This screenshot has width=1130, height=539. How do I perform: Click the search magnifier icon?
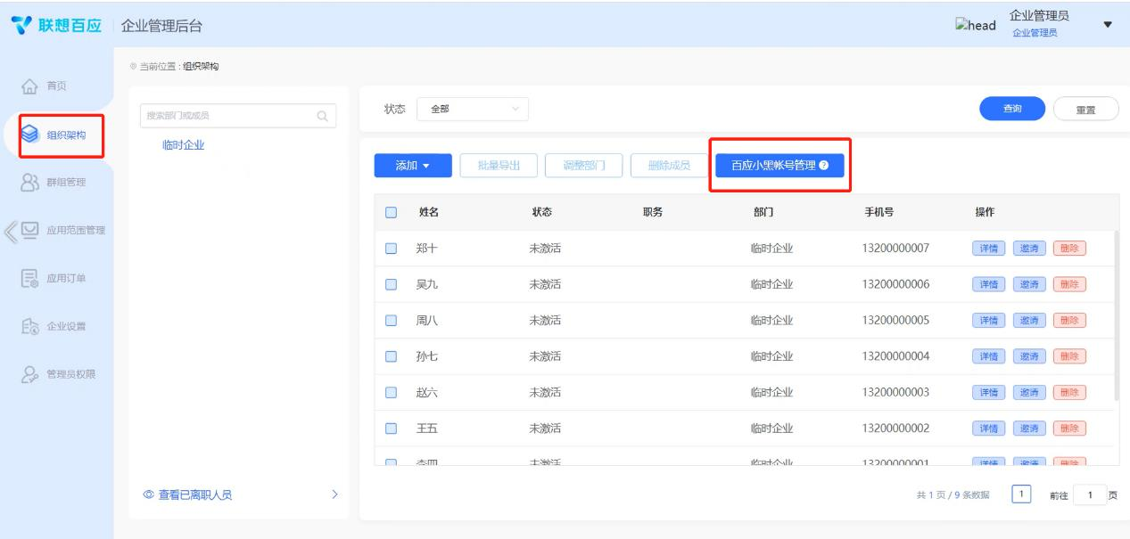(322, 115)
